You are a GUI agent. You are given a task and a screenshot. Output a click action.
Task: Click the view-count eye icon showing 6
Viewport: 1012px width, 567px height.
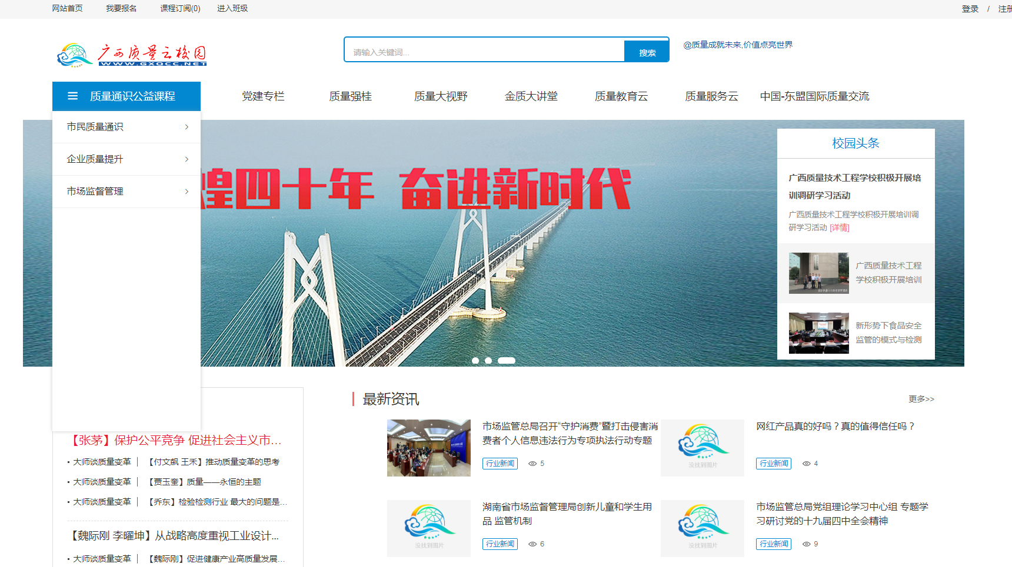532,544
